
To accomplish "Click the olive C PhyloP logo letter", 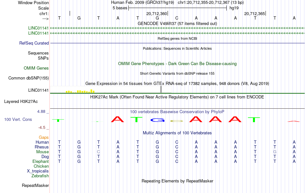I will [177, 121].
